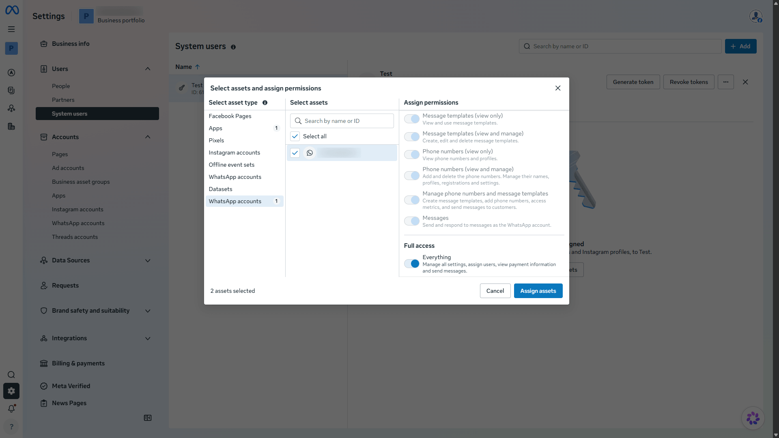779x438 pixels.
Task: Click the search magnifier in left rail
Action: [x=11, y=375]
